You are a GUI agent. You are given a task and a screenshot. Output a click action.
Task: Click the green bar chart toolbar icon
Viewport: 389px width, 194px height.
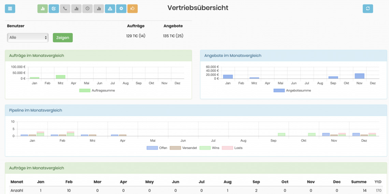coord(43,9)
